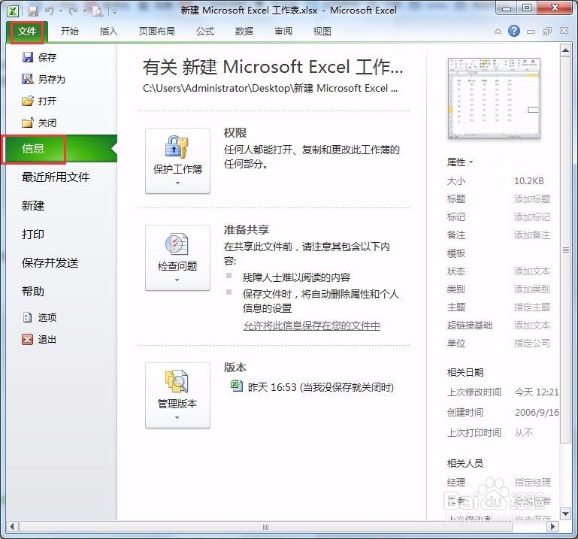Click the Excel logo in title bar
The image size is (578, 539).
click(x=13, y=11)
